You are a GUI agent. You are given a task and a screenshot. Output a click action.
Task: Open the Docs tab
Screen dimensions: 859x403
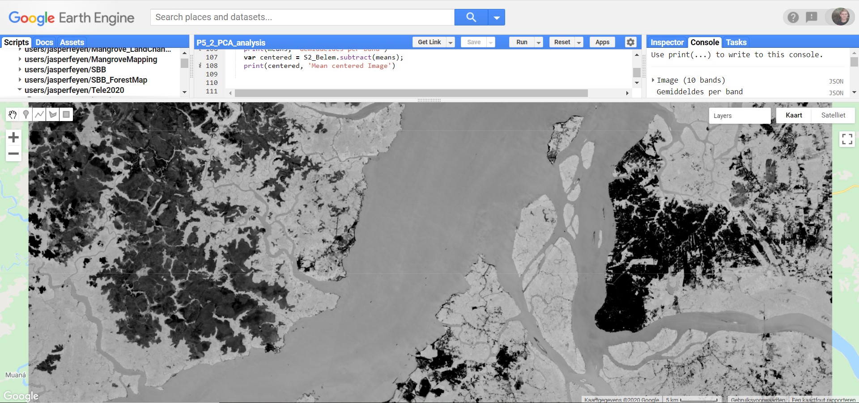coord(44,42)
